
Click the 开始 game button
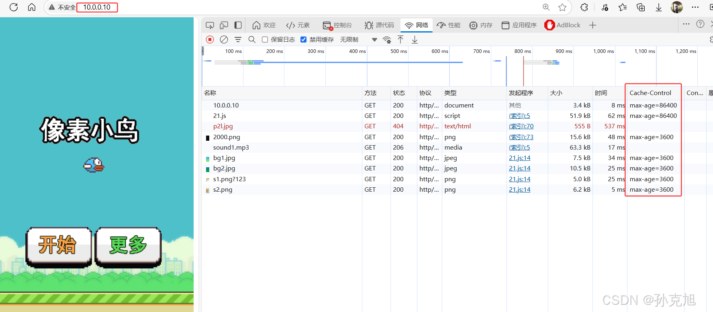coord(59,247)
